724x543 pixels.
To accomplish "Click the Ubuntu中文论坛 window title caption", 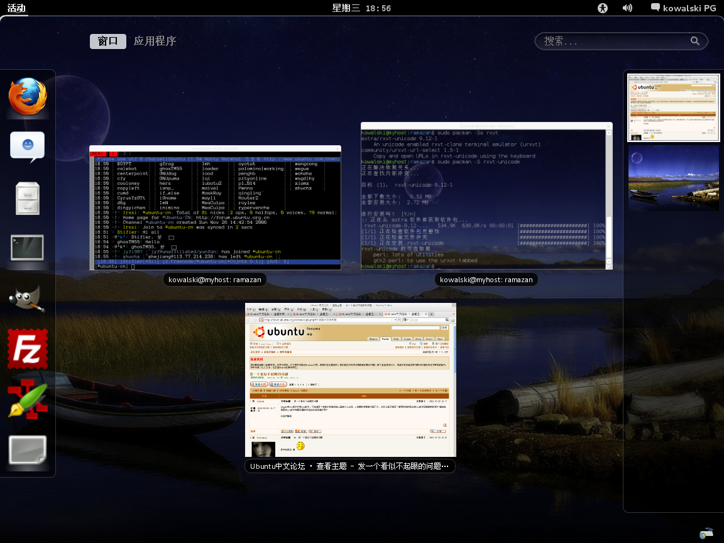I will point(349,466).
